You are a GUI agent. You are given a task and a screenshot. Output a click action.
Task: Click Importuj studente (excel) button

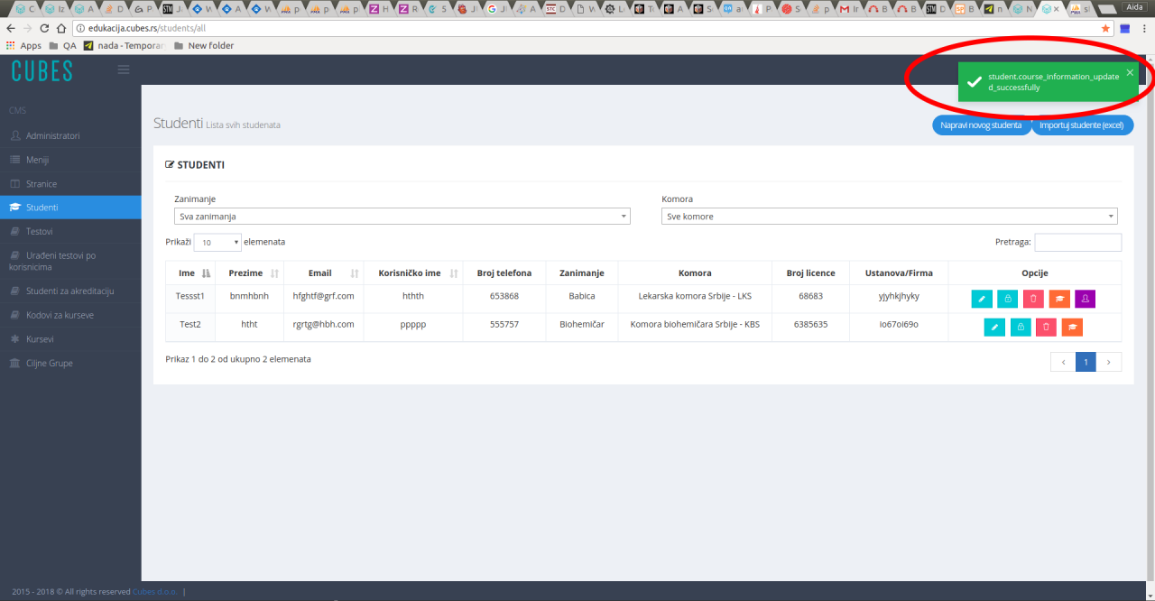tap(1082, 125)
